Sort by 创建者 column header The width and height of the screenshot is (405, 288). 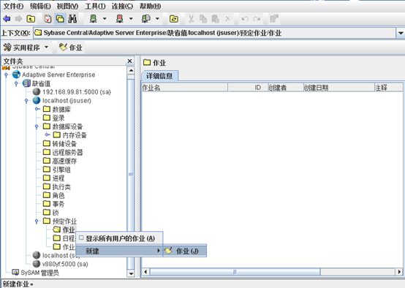(x=286, y=87)
